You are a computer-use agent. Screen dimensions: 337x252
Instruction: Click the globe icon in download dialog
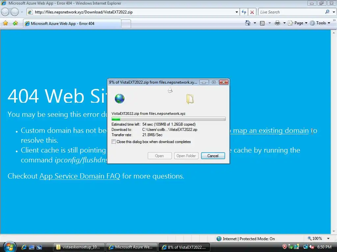(119, 98)
